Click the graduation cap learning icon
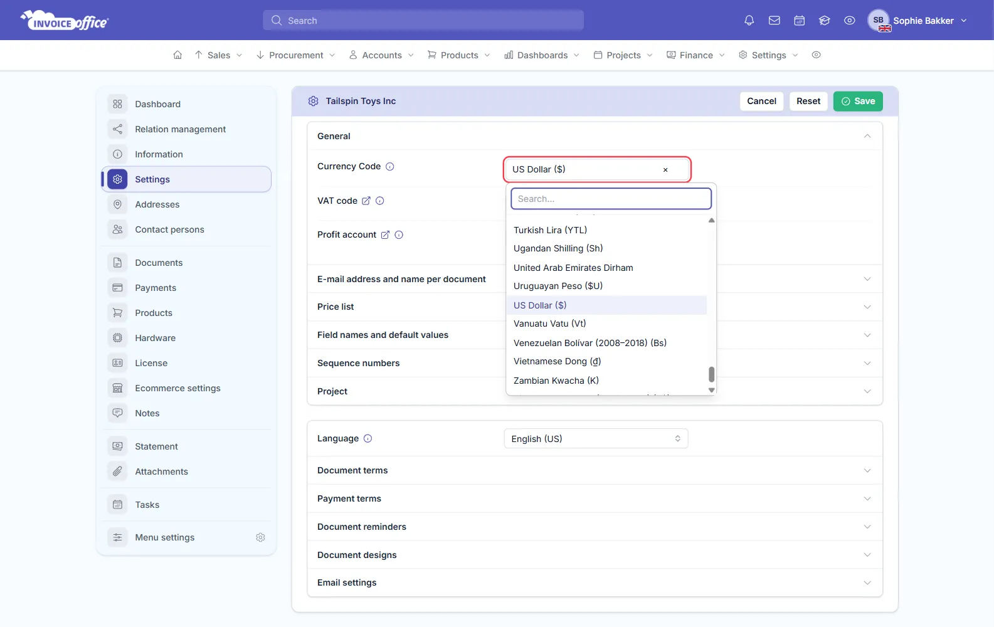 825,21
